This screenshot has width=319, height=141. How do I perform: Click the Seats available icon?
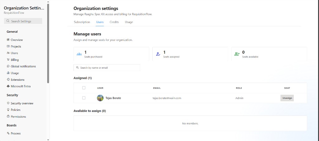point(237,54)
